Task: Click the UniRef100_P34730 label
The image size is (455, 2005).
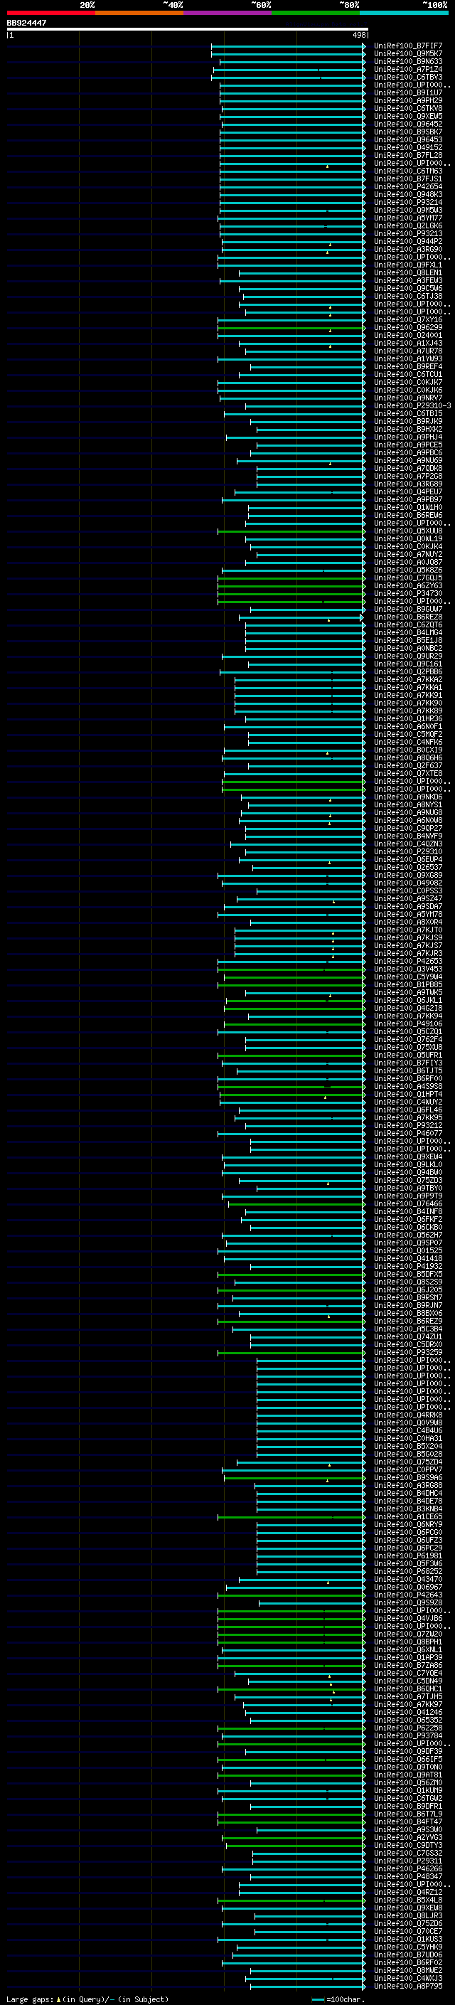Action: pos(408,594)
